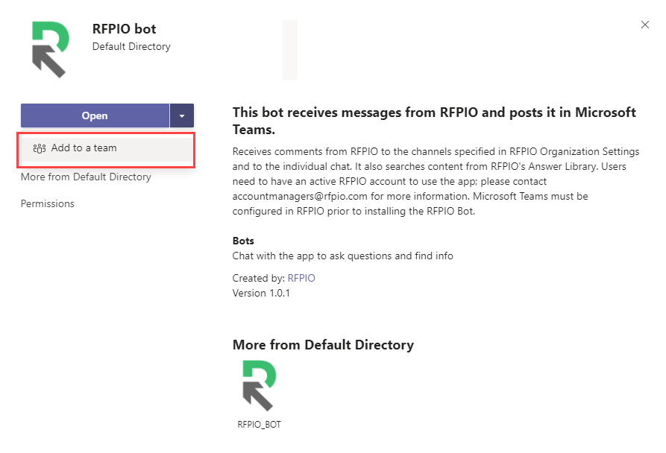The width and height of the screenshot is (666, 453).
Task: View the Permissions section
Action: (48, 203)
